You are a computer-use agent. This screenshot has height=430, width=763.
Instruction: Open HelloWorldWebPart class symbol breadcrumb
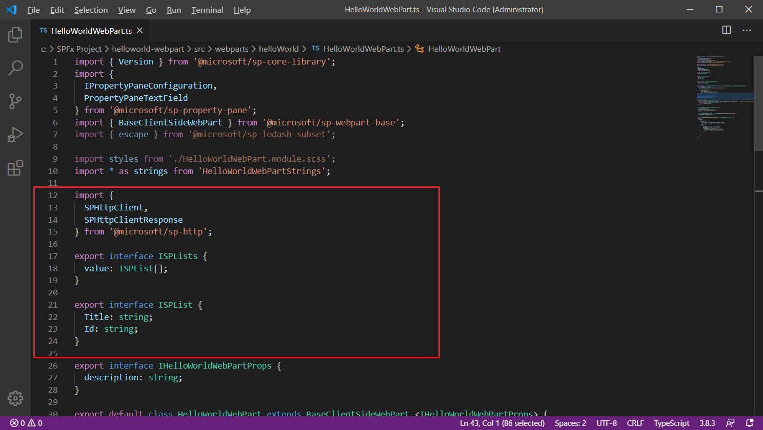click(x=464, y=49)
